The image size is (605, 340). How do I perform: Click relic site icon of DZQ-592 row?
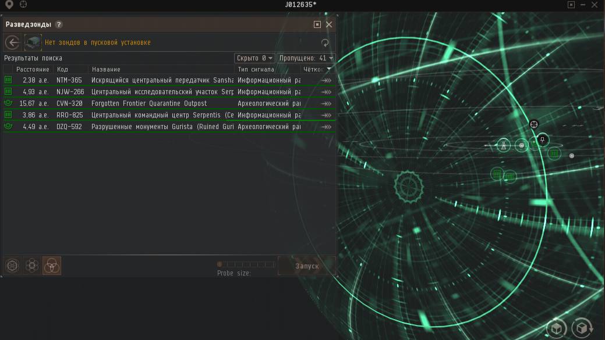(x=8, y=126)
